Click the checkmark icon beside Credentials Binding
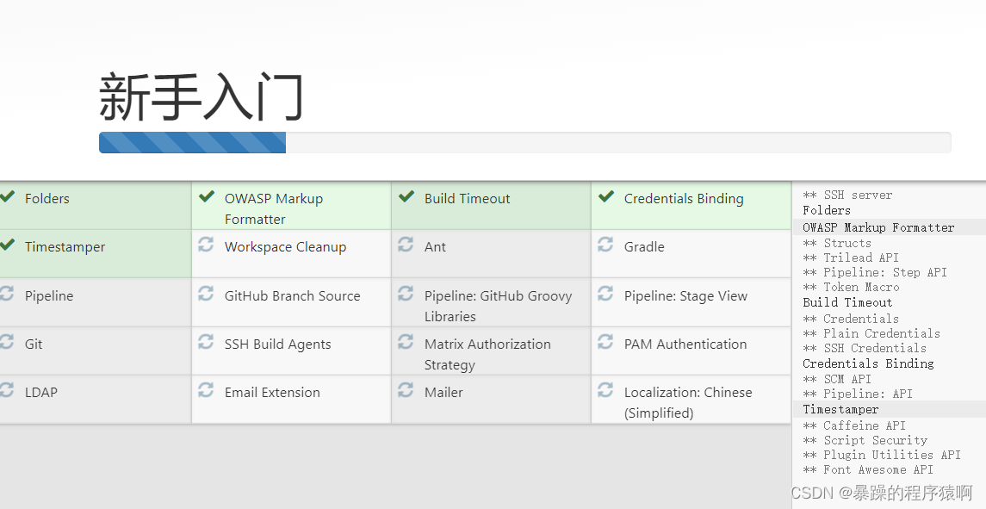Viewport: 986px width, 509px height. pos(606,196)
